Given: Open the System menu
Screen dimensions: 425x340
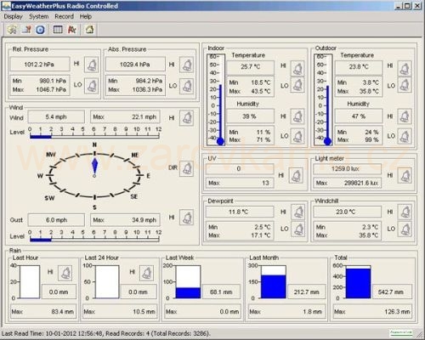Looking at the screenshot, I should (39, 17).
